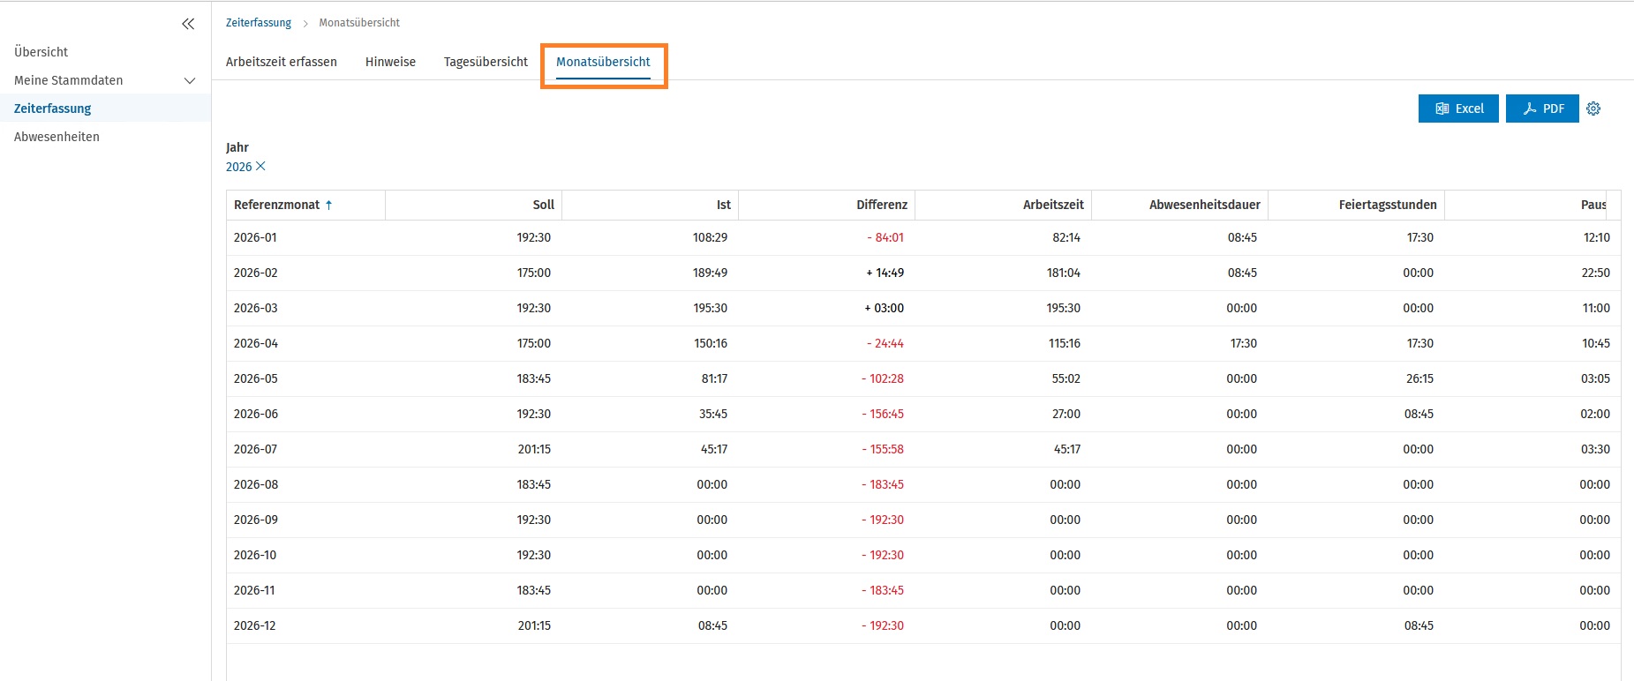
Task: Open table settings gear icon
Action: [x=1593, y=109]
